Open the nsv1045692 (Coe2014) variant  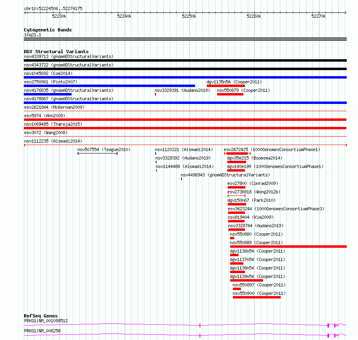48,73
